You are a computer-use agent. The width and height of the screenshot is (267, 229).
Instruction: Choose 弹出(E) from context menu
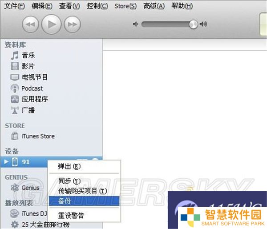point(85,166)
